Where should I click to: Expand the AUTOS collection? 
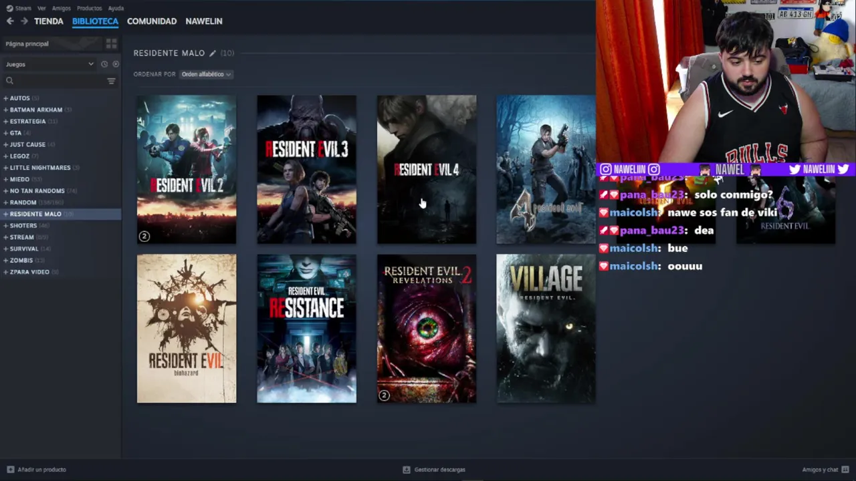pyautogui.click(x=5, y=98)
